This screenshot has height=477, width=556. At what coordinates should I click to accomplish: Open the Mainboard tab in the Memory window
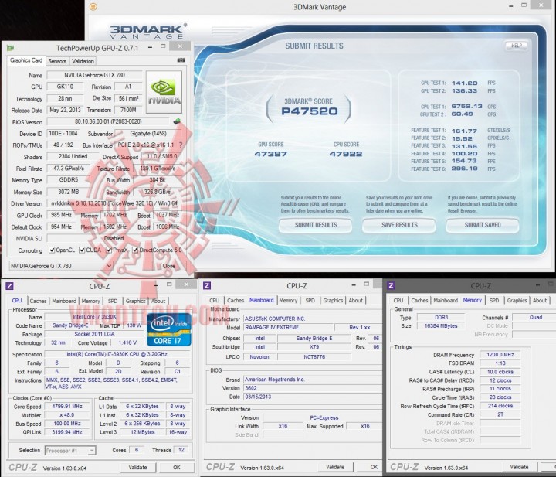(x=446, y=300)
